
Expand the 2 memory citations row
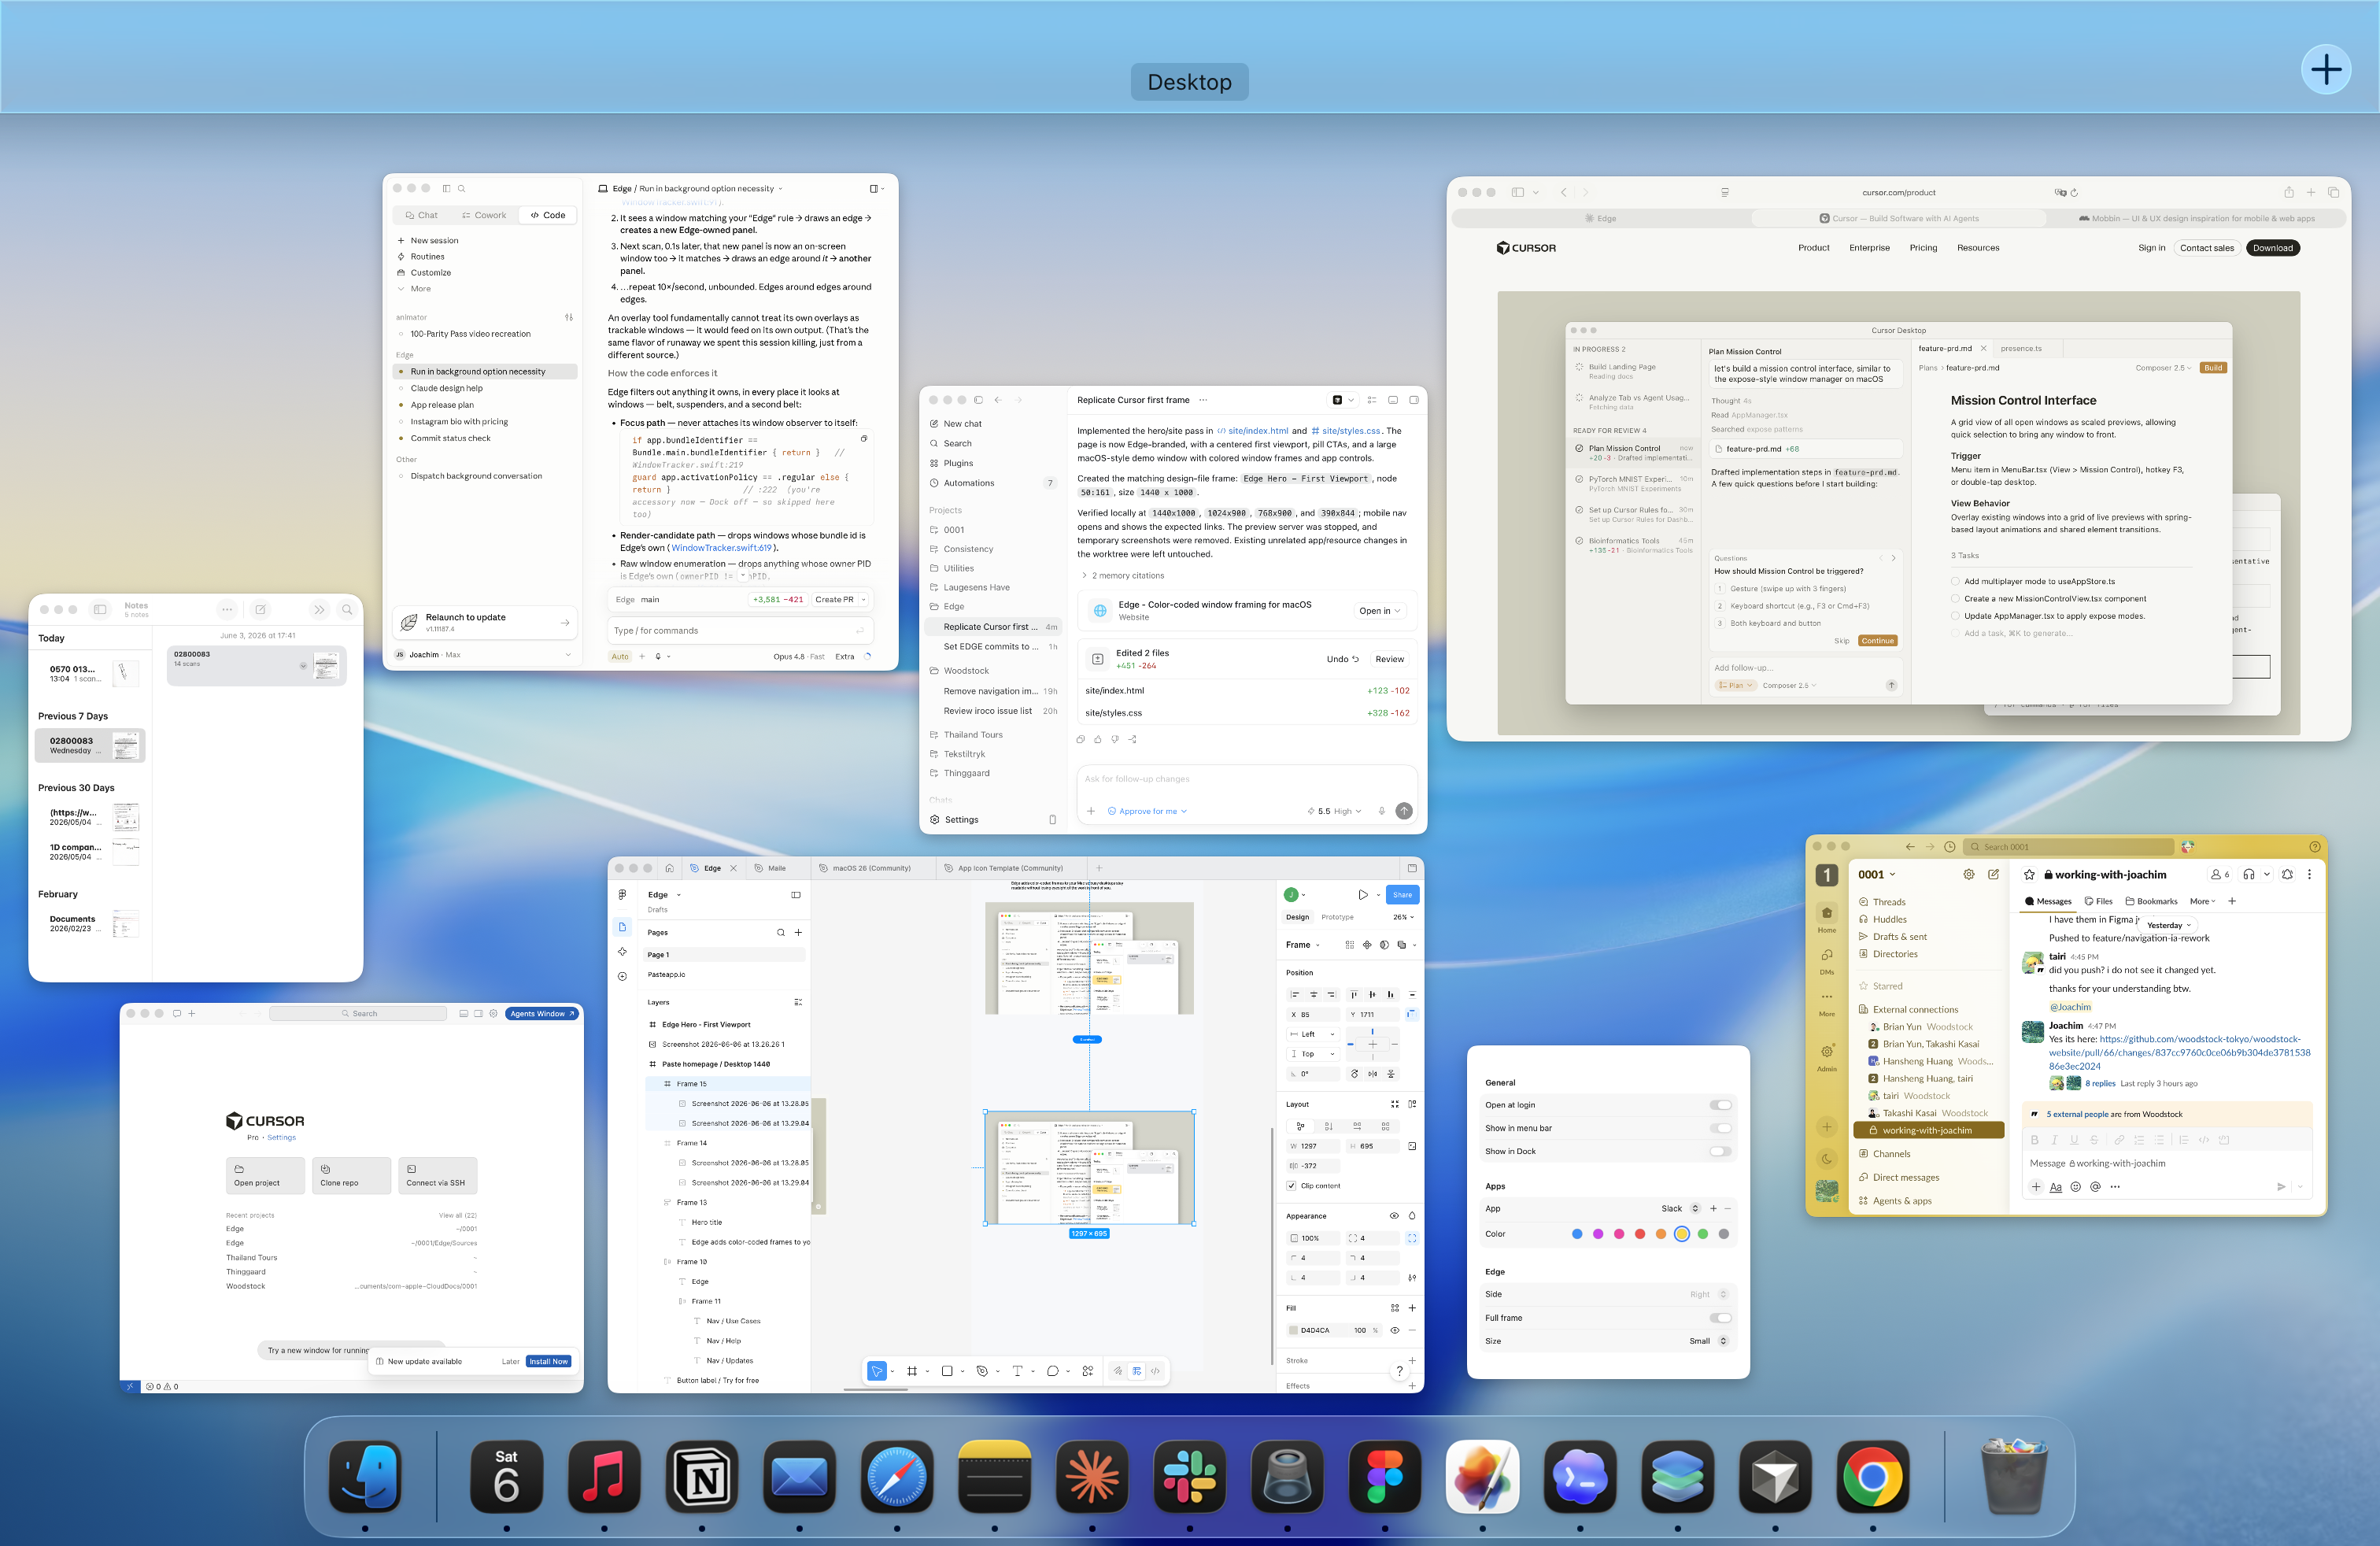click(1122, 576)
